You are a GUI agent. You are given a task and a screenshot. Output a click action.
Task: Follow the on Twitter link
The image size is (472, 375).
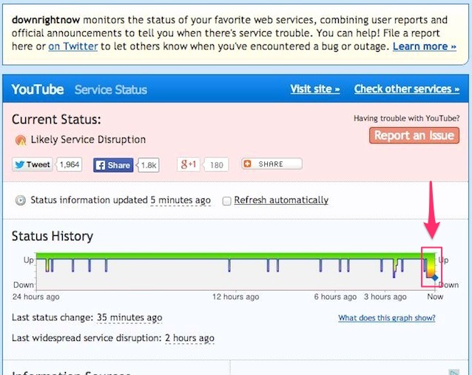coord(73,47)
